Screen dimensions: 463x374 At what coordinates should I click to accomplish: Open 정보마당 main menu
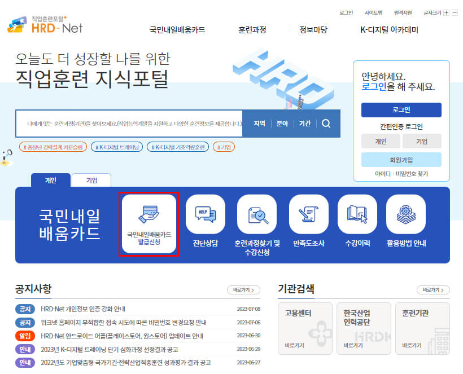(313, 29)
